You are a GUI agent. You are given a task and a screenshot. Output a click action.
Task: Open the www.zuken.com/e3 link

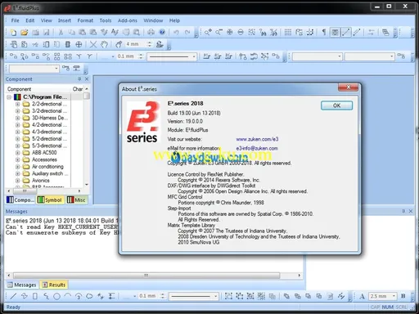(257, 139)
